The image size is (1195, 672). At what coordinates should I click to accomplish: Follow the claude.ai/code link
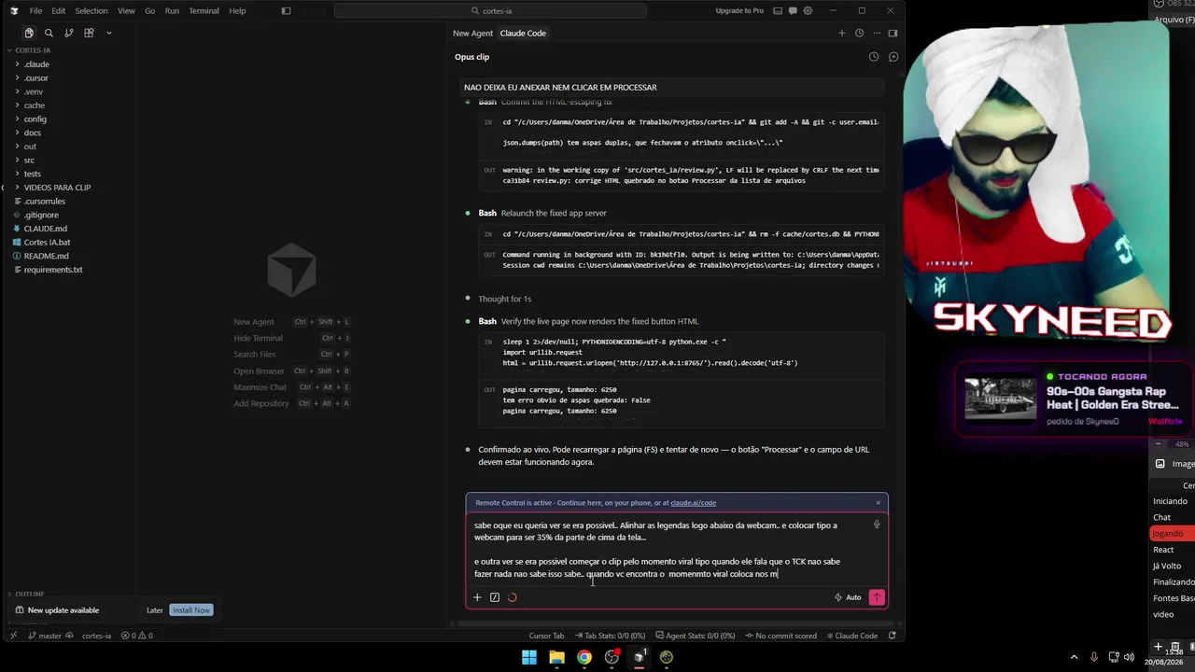pos(693,503)
